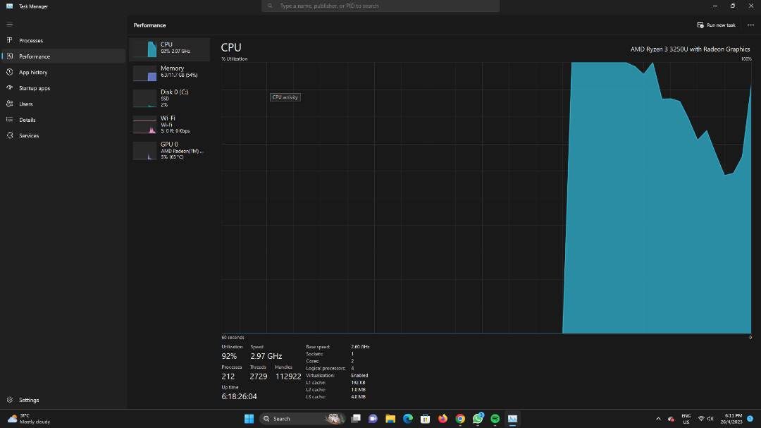Click the Windows Start button

click(249, 419)
